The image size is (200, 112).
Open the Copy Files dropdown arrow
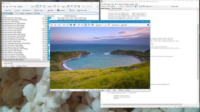12,10
